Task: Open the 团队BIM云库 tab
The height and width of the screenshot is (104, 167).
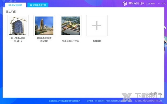Action: point(38,5)
